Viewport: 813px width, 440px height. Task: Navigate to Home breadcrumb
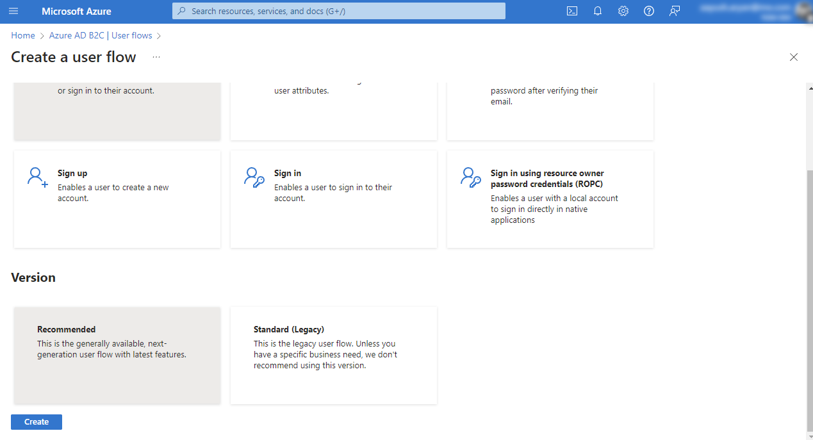point(22,35)
